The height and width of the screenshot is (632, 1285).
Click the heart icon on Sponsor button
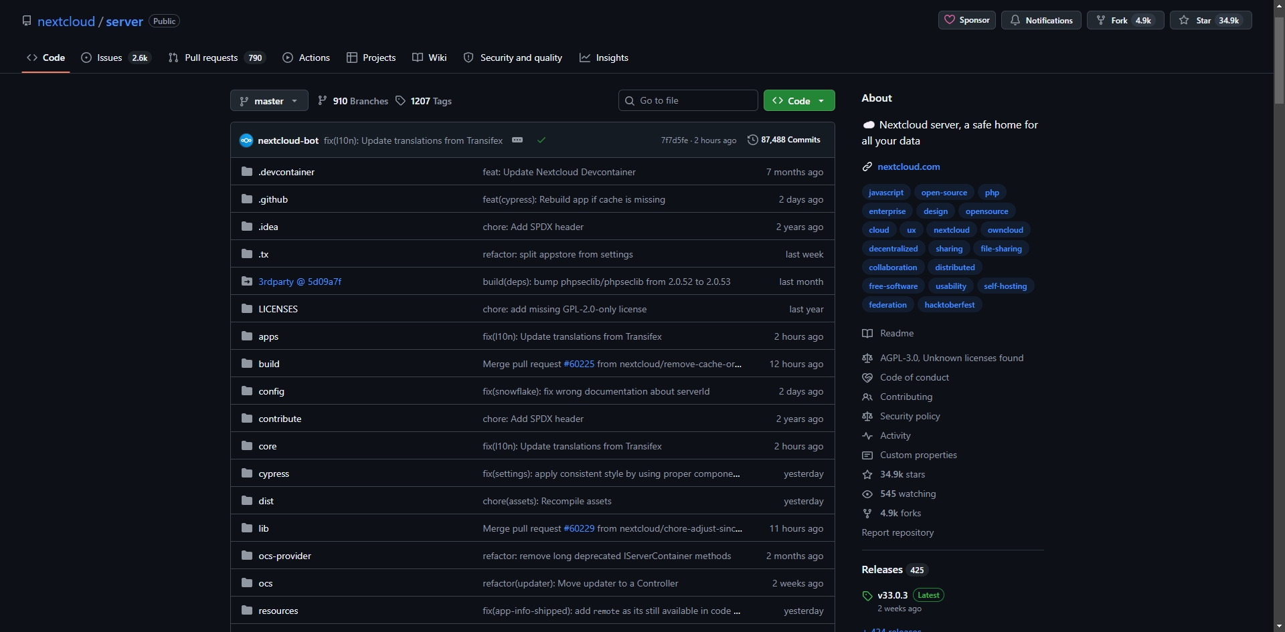click(x=949, y=20)
